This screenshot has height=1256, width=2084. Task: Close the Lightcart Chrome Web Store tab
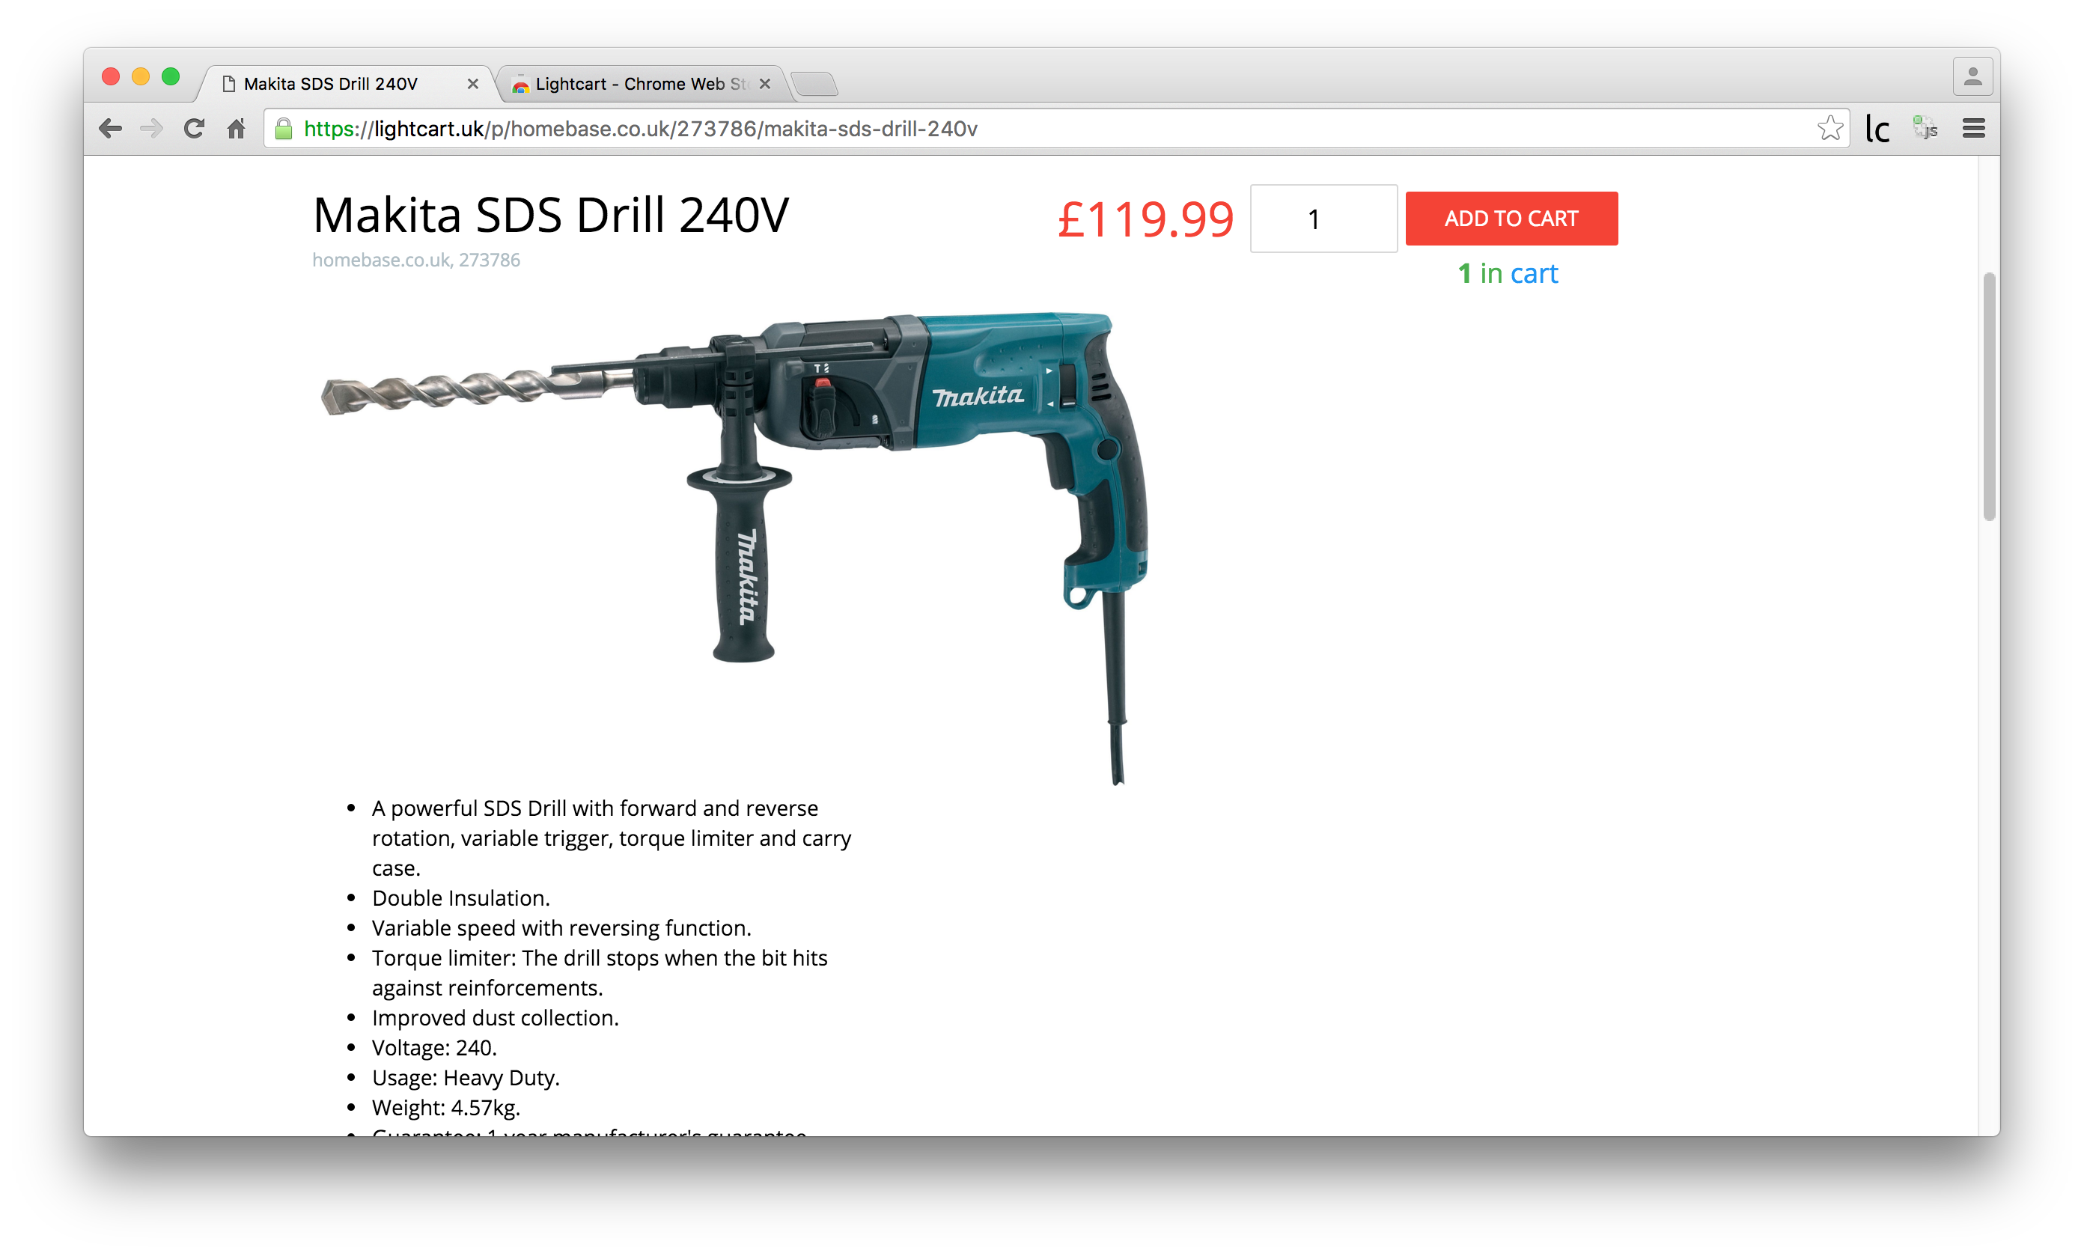pos(764,84)
